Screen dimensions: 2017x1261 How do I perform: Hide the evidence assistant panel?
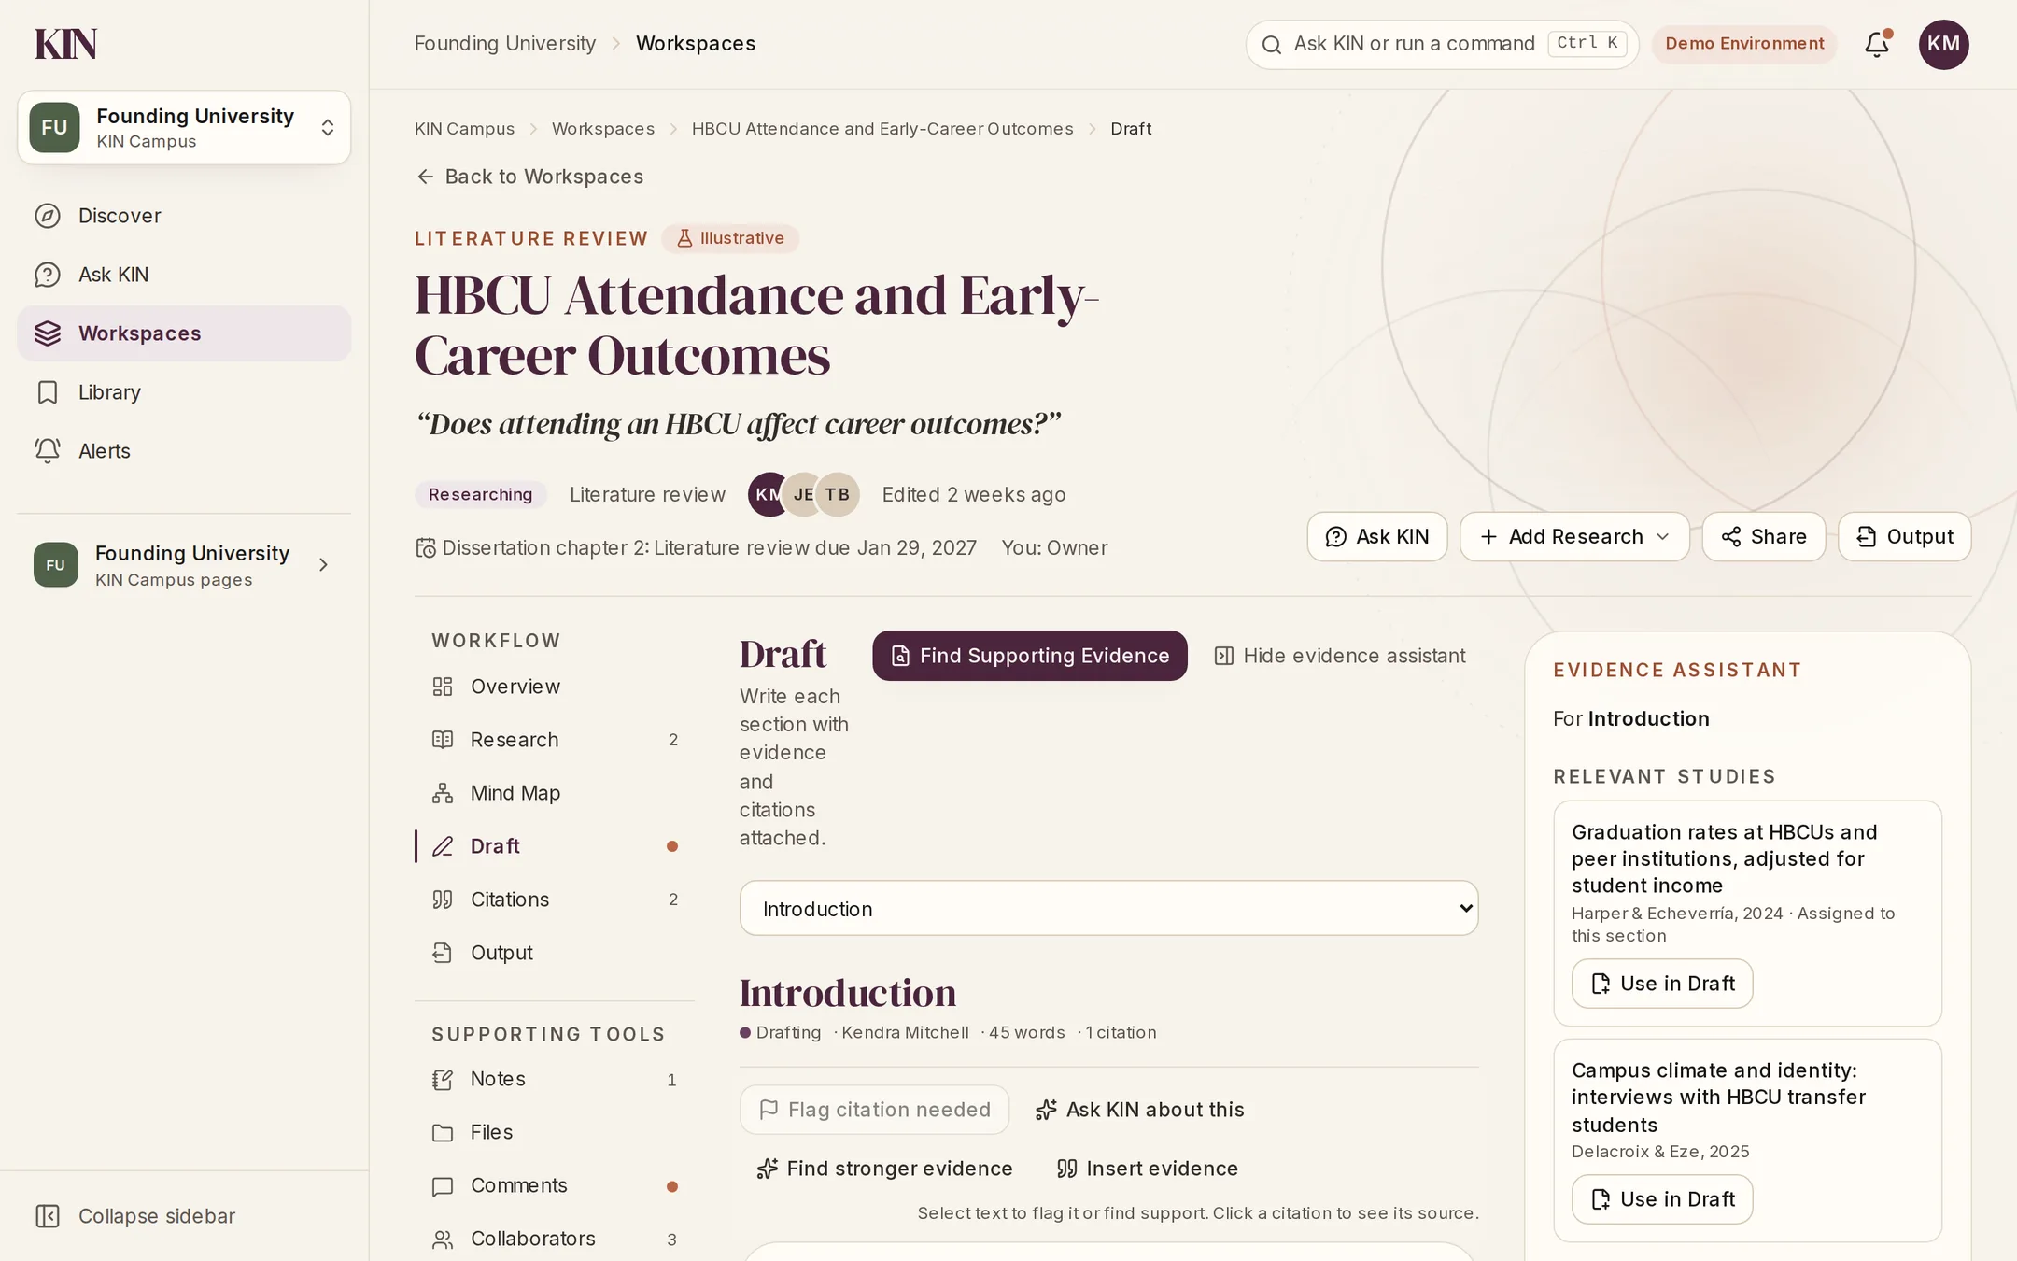pyautogui.click(x=1339, y=656)
